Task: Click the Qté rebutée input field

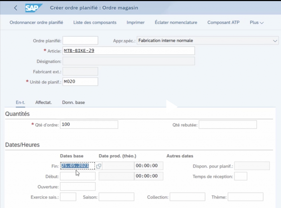Action: [x=228, y=125]
